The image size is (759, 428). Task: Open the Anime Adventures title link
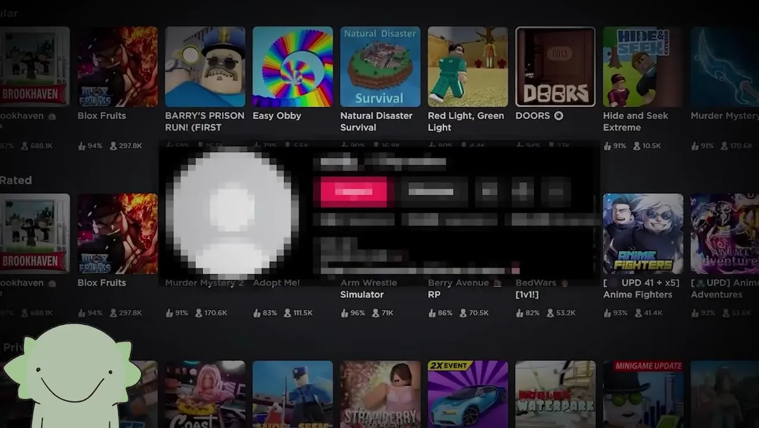click(x=724, y=289)
